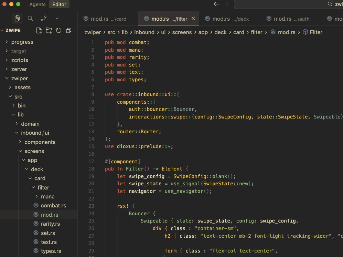
Task: Click the #[component] attribute on line 17
Action: [x=122, y=162]
